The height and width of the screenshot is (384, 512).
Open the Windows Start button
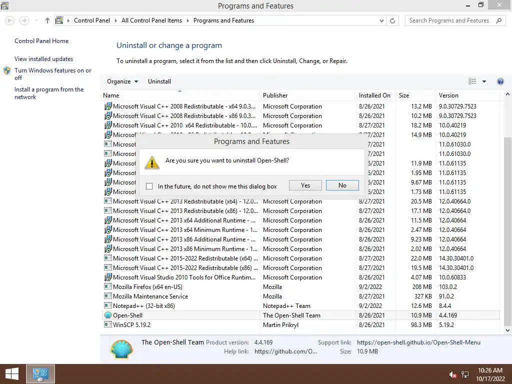point(12,374)
